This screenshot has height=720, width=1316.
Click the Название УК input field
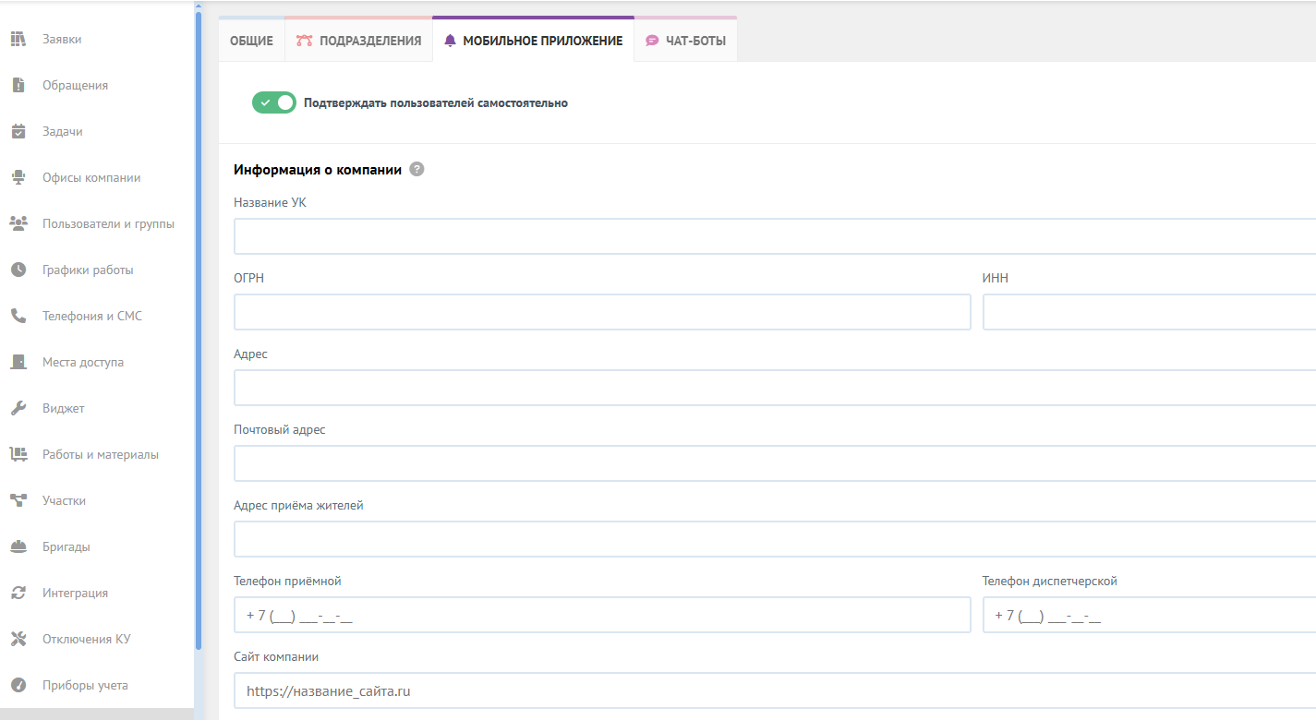coord(774,236)
